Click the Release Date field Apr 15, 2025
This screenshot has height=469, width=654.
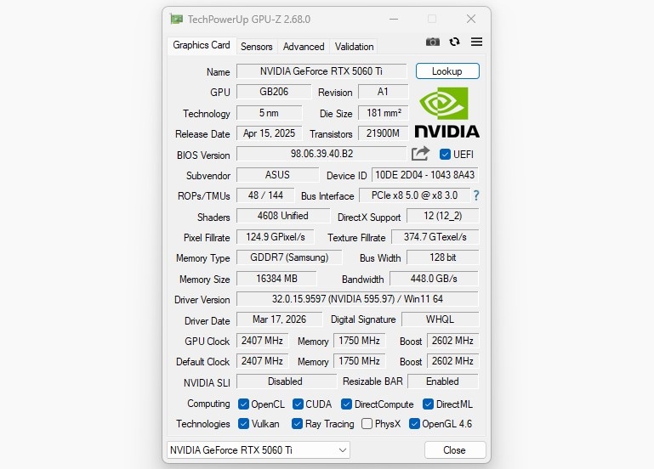pyautogui.click(x=269, y=133)
